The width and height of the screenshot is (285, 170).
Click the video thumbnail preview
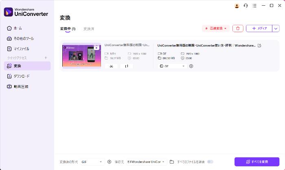point(81,55)
